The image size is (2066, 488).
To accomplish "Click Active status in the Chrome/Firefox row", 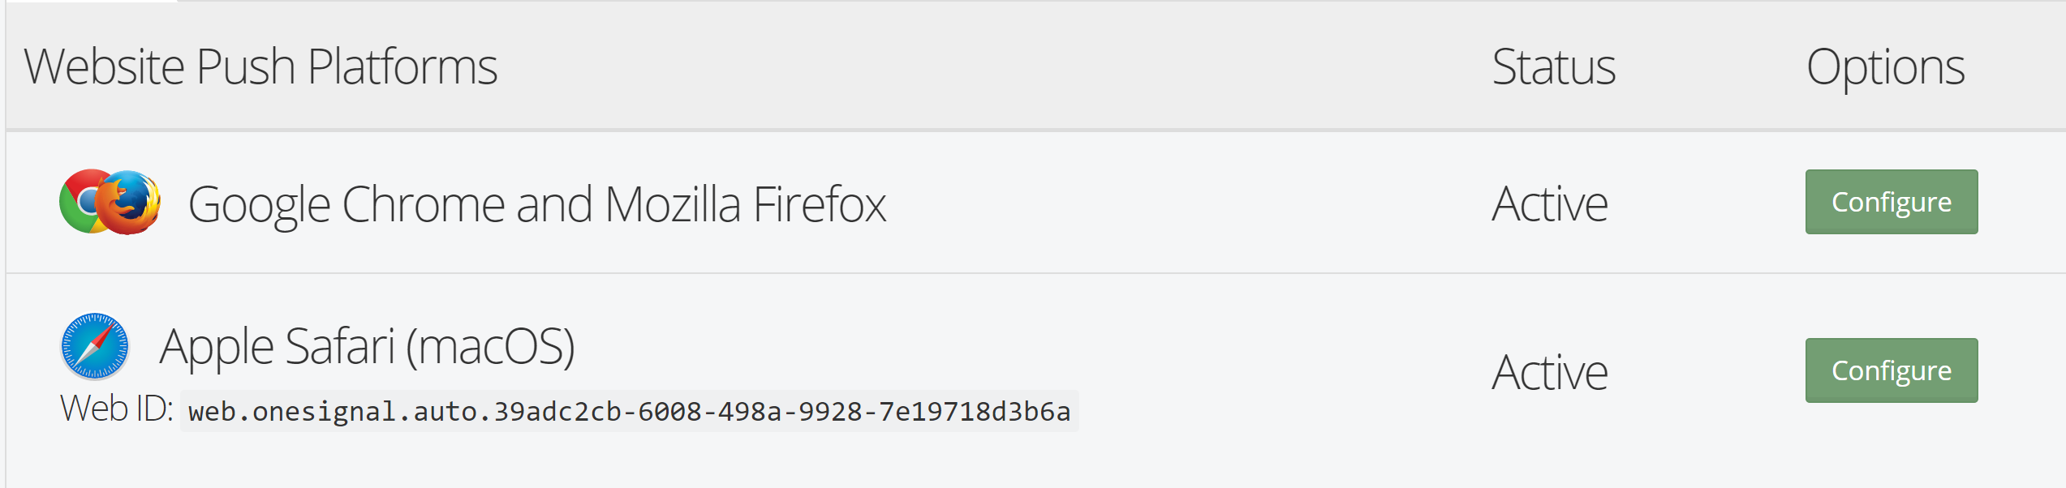I will 1549,203.
